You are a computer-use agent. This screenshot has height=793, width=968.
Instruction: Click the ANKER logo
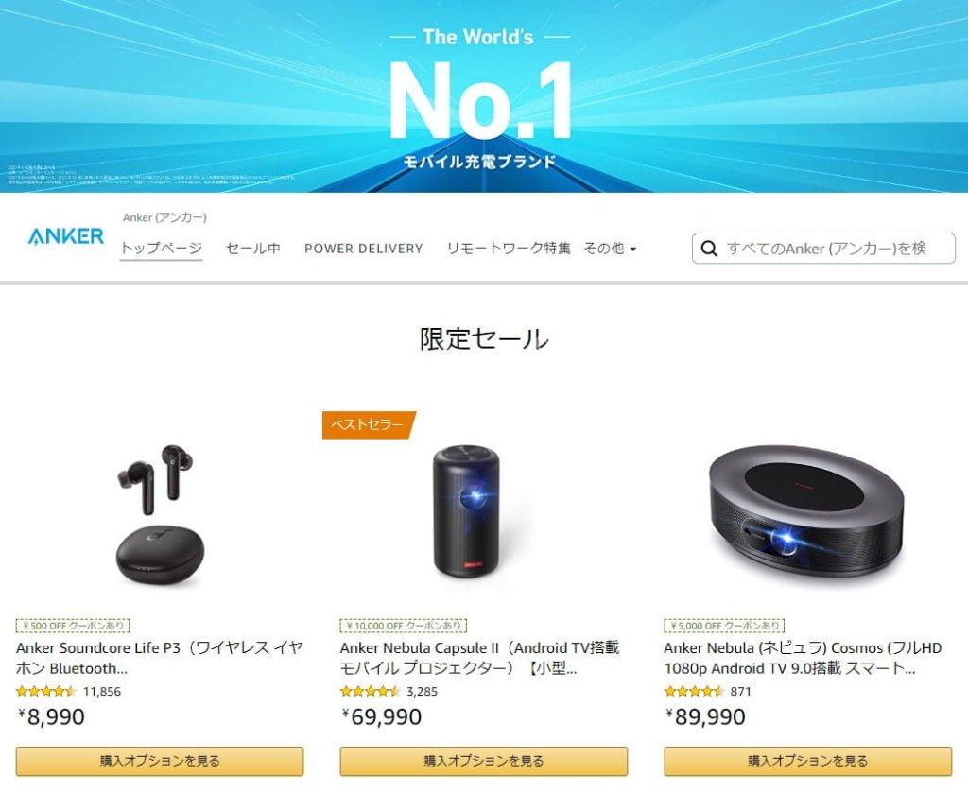coord(65,236)
